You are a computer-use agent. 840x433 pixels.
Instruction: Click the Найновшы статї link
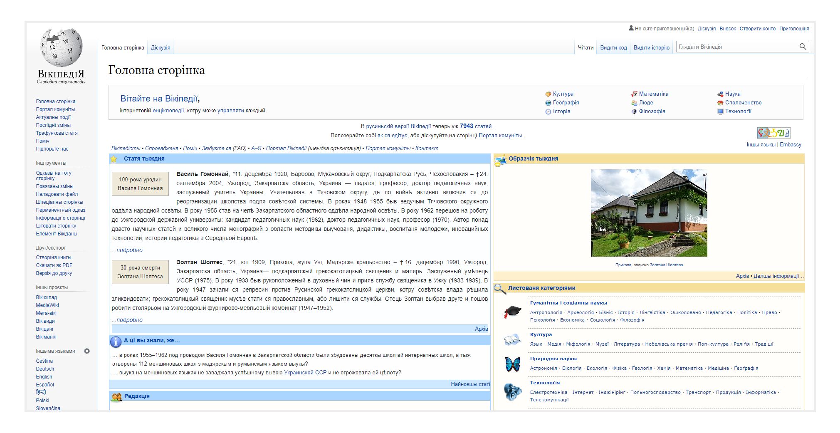point(470,384)
